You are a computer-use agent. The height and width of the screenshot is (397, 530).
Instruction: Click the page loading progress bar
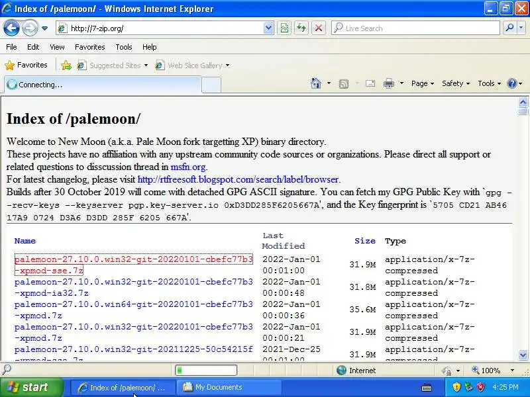(206, 371)
